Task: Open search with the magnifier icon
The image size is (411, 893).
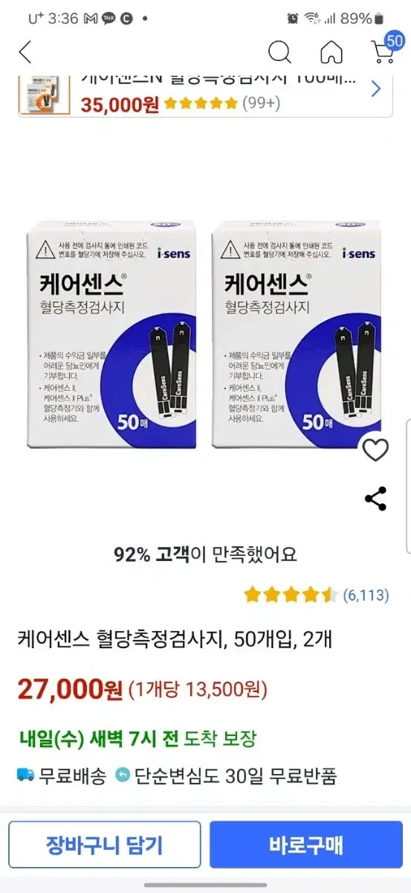Action: [279, 53]
